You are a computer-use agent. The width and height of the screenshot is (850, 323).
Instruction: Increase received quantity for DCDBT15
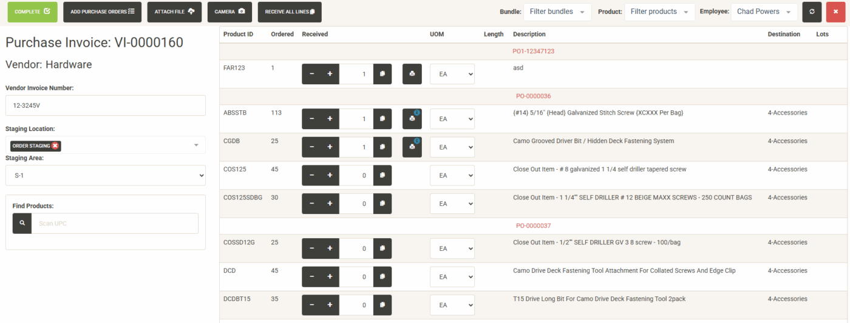[330, 305]
